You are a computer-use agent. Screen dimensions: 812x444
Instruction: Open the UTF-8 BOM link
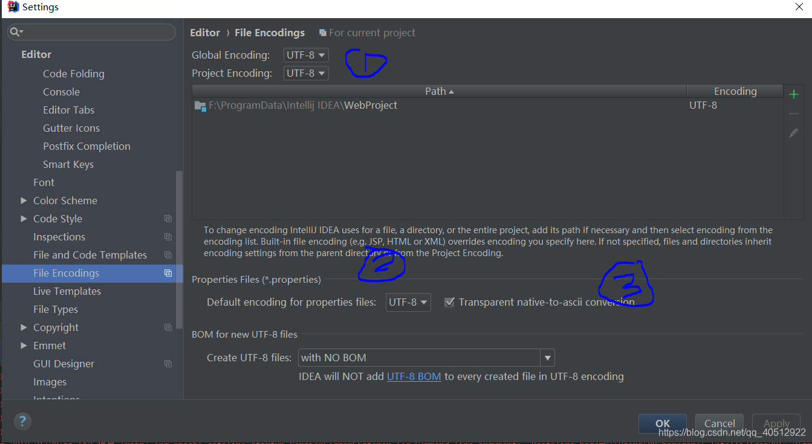[414, 376]
